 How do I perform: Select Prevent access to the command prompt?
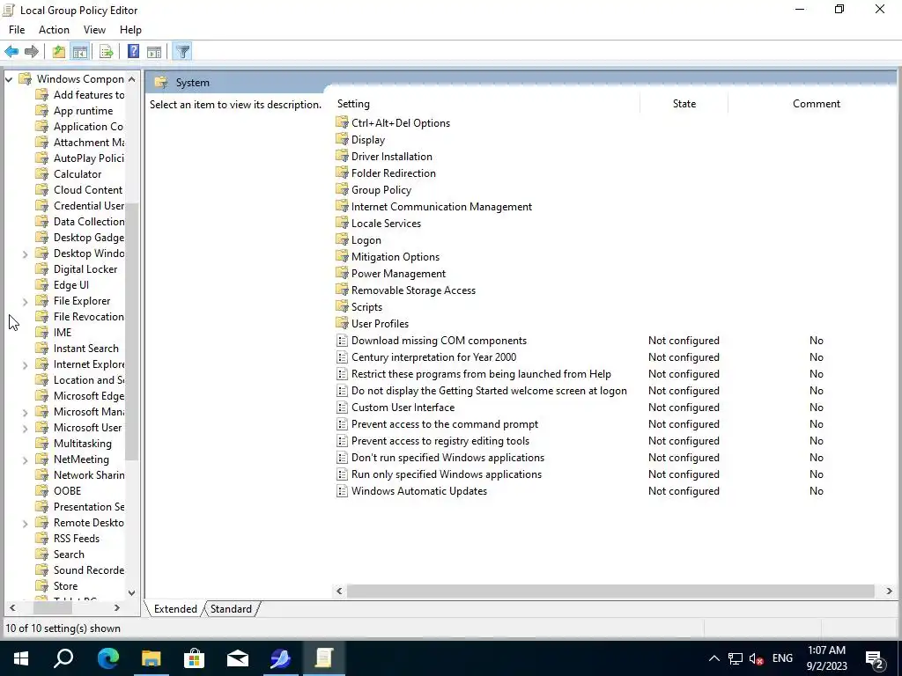(445, 424)
